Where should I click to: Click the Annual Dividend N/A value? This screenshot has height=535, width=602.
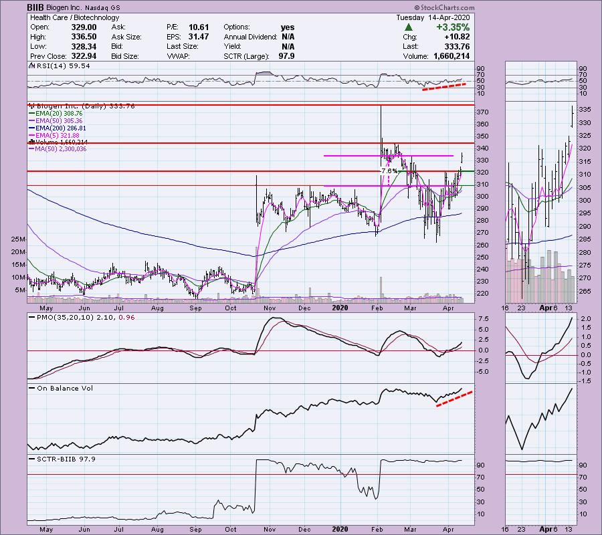point(288,37)
